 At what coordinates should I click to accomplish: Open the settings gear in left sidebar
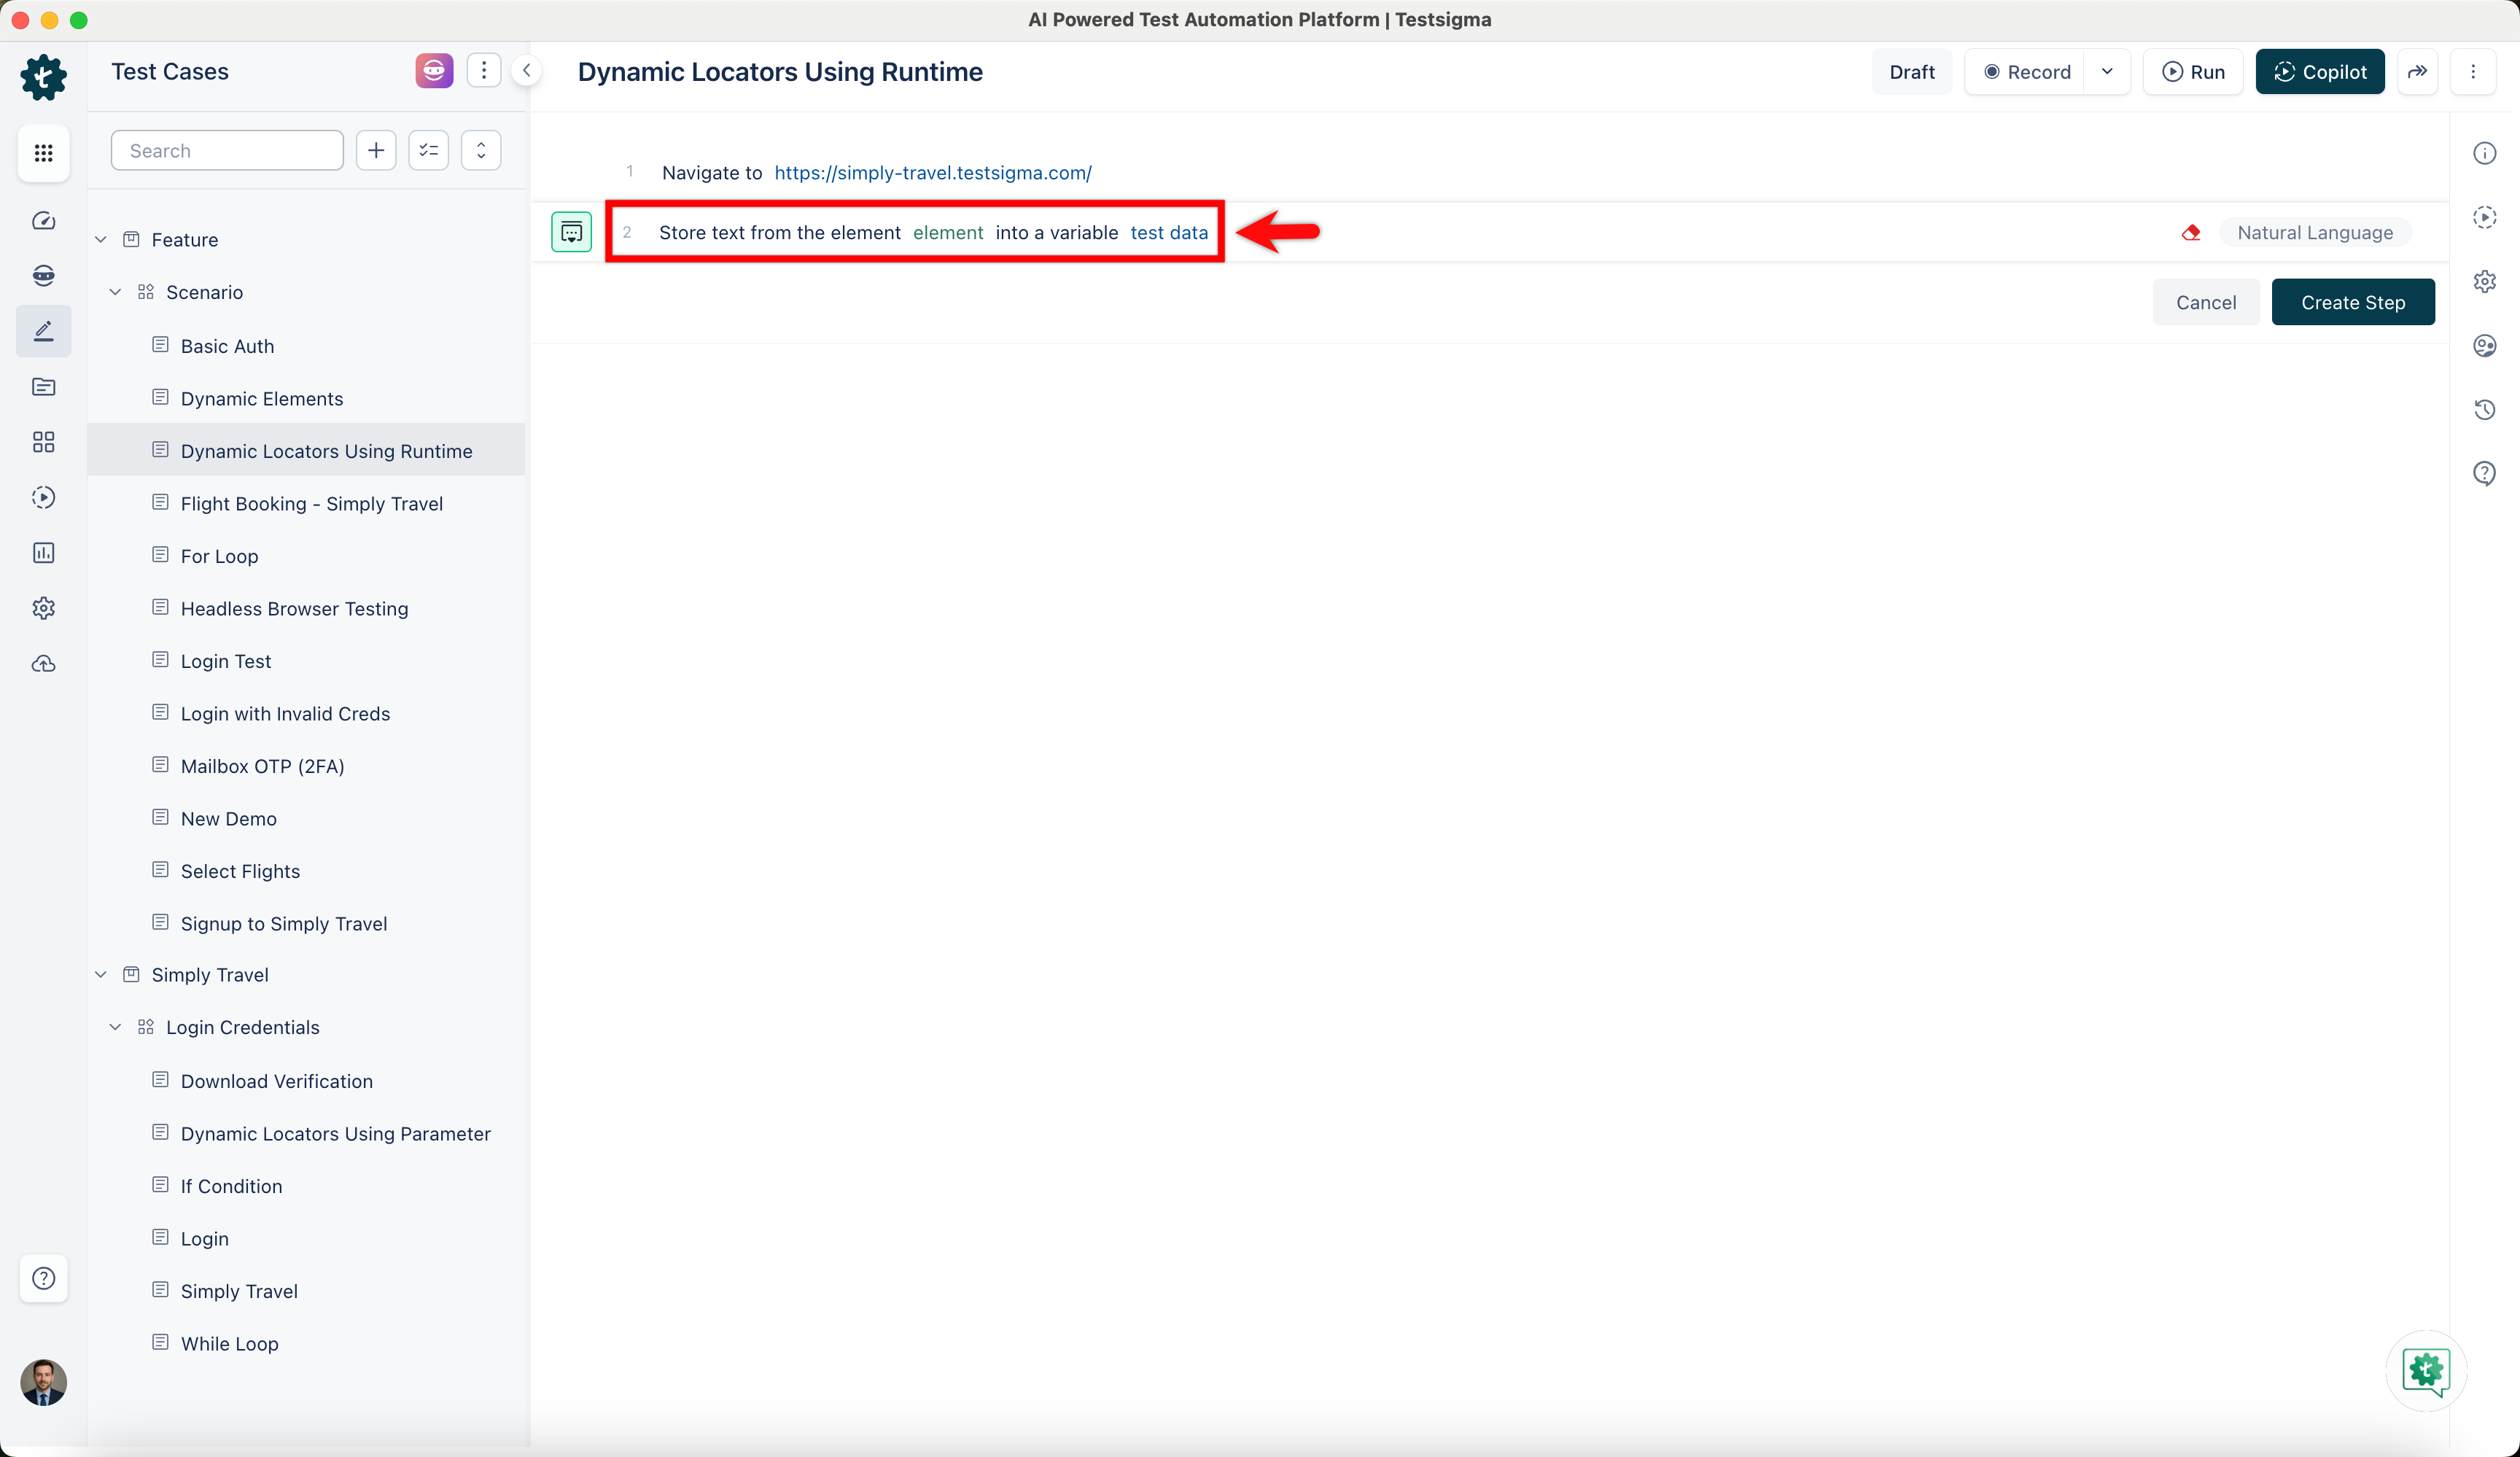[43, 608]
